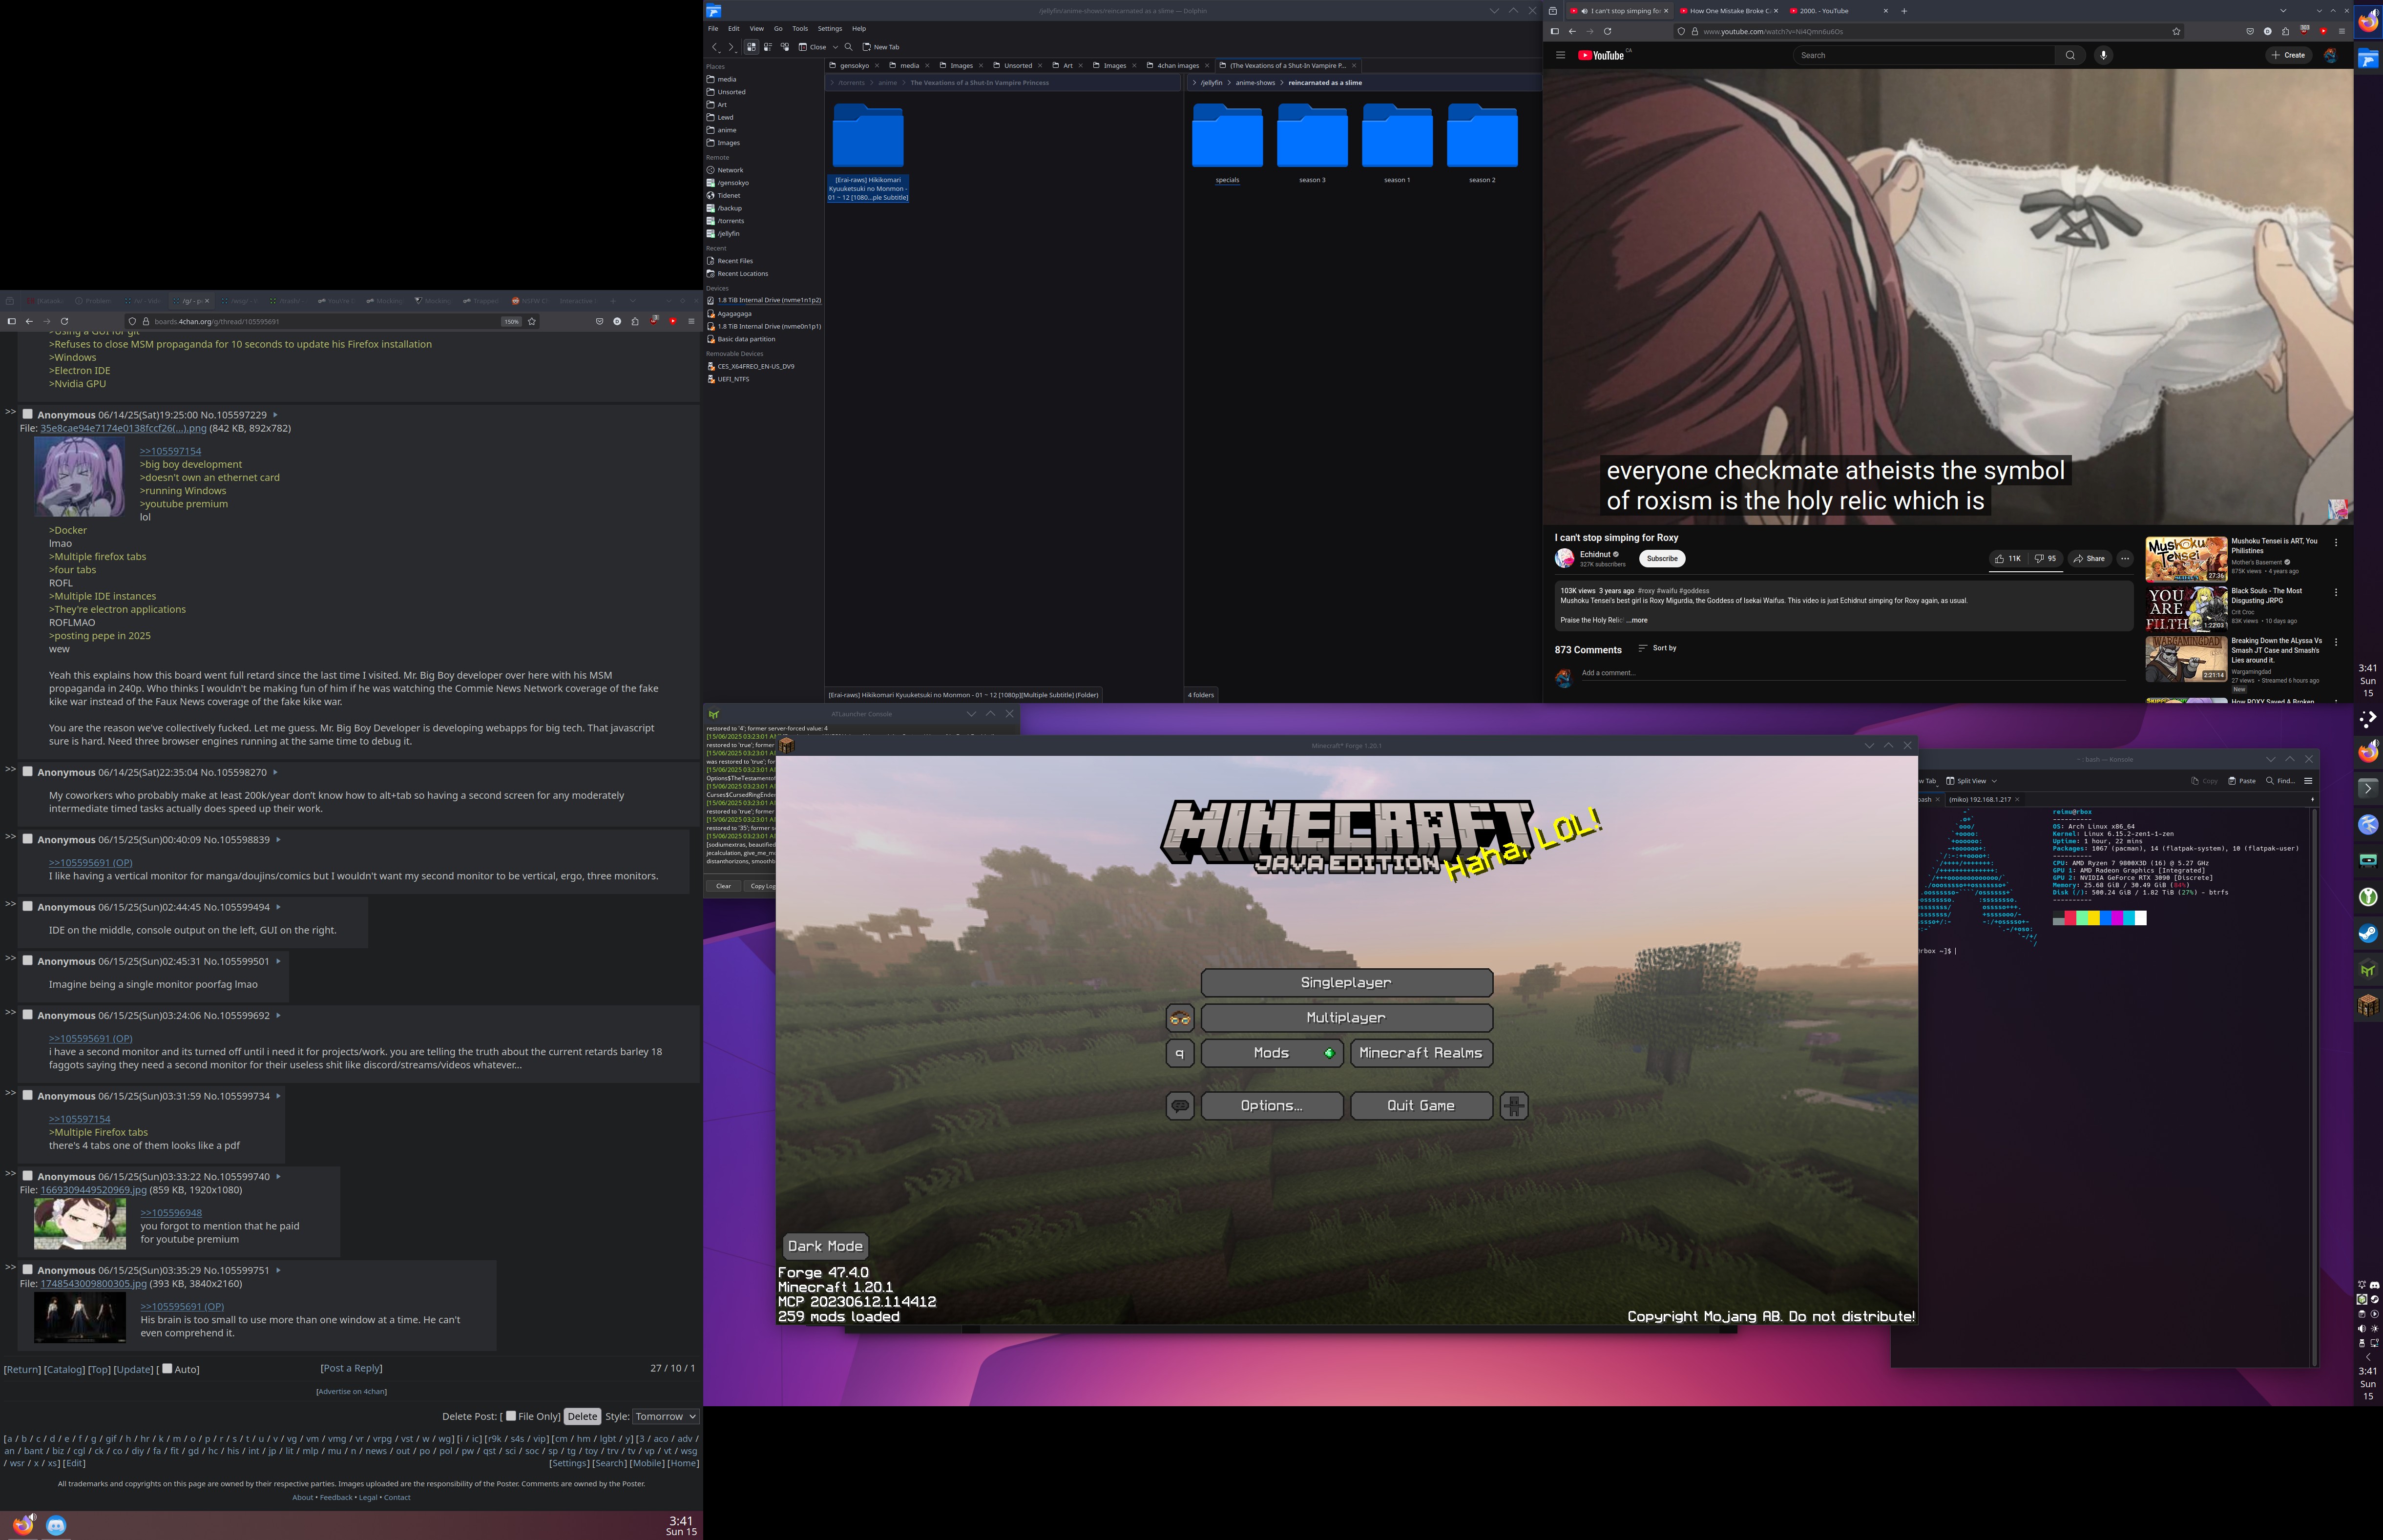
Task: Reload the YouTube page in Firefox
Action: tap(1607, 31)
